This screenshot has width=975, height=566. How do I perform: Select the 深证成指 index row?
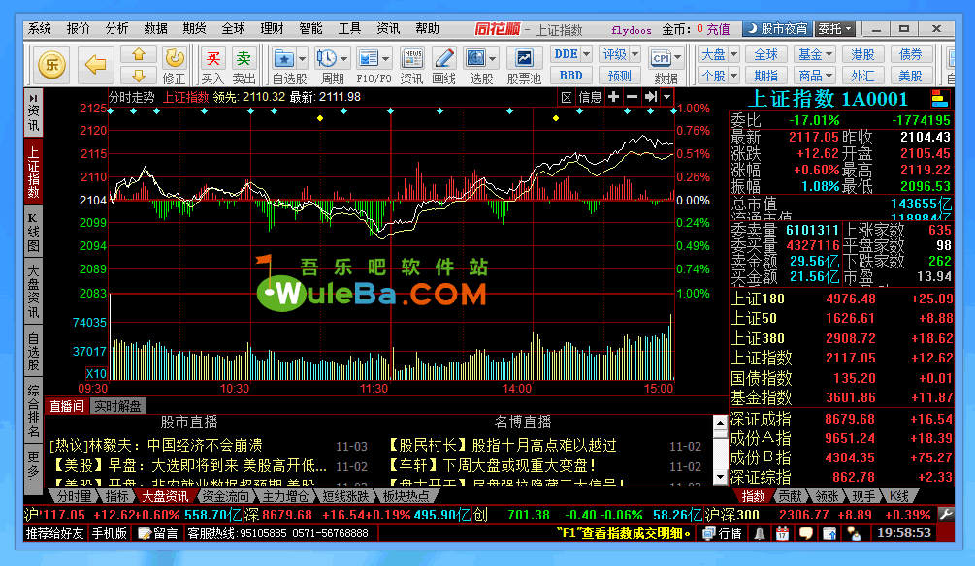841,419
